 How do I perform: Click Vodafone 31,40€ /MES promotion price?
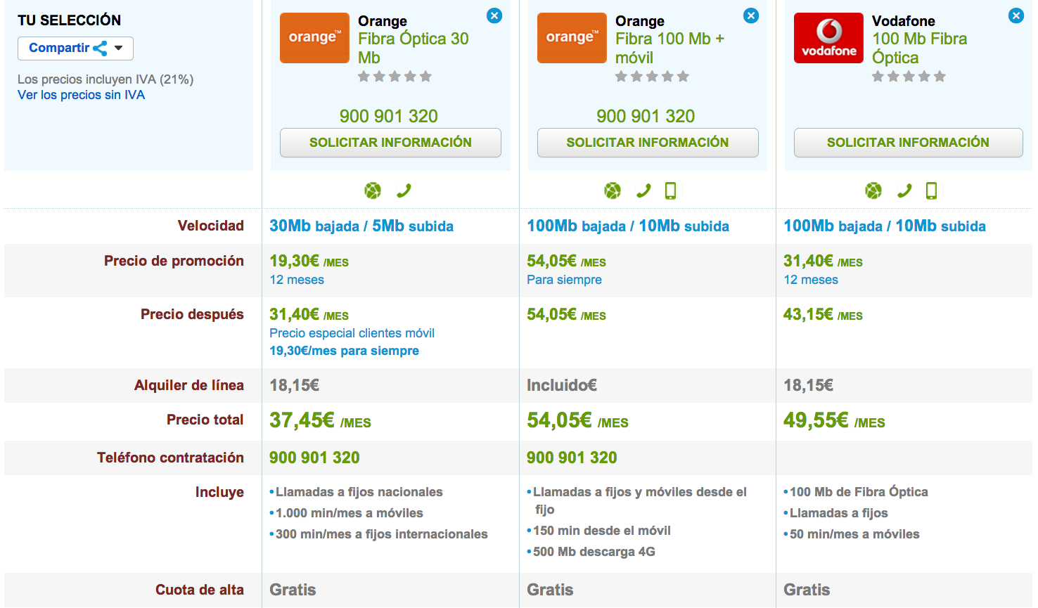[823, 261]
